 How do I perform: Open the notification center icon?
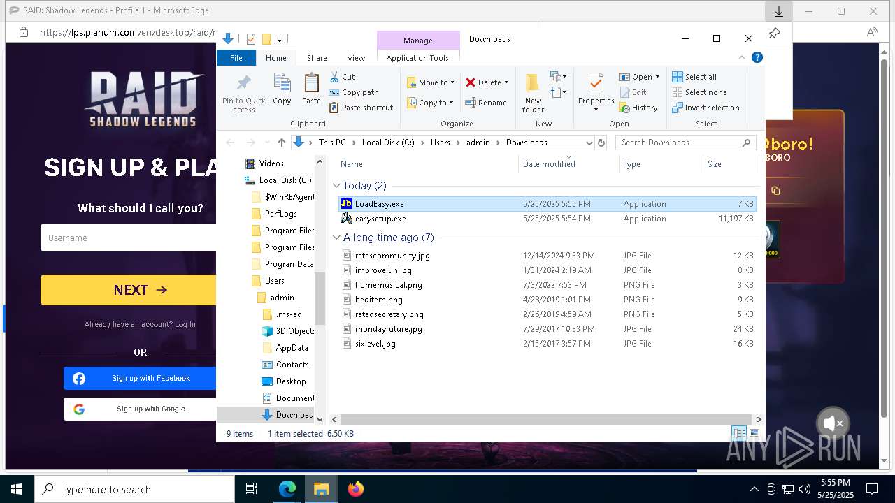pyautogui.click(x=871, y=489)
